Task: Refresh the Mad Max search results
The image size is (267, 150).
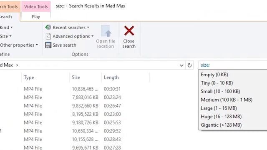Action: (x=189, y=65)
